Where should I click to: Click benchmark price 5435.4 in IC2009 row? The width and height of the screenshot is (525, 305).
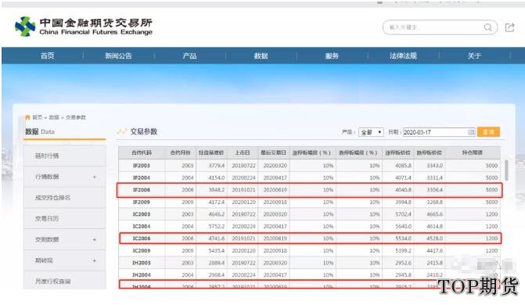[217, 251]
